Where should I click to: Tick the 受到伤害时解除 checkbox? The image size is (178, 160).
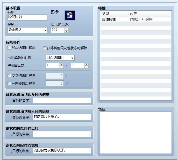(9, 75)
